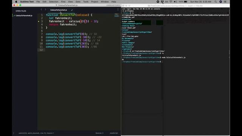Place cursor in 'let fahrenheit;' on line 2
The height and width of the screenshot is (136, 242).
pos(60,18)
